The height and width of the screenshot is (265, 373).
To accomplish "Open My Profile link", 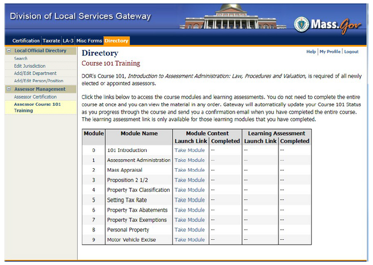I will [x=330, y=52].
